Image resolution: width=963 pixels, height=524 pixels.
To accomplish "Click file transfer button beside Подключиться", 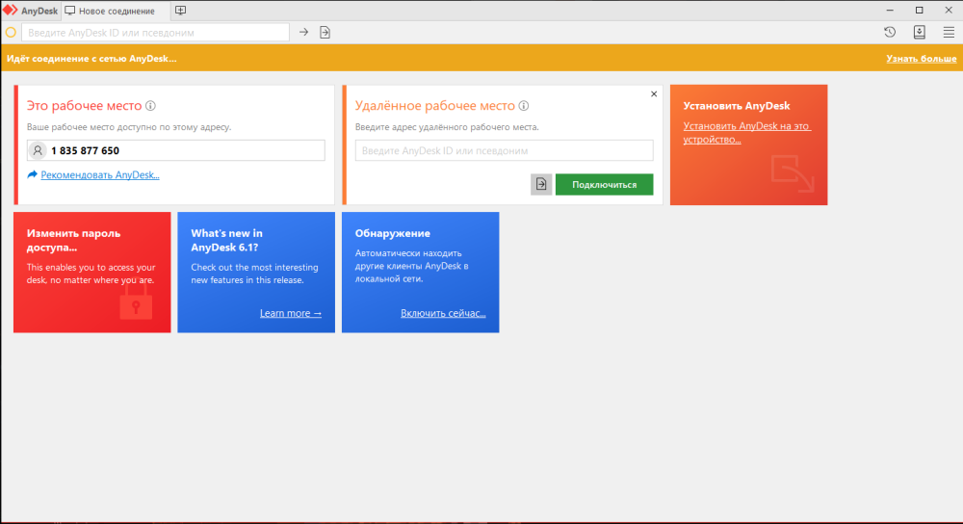I will (x=541, y=184).
